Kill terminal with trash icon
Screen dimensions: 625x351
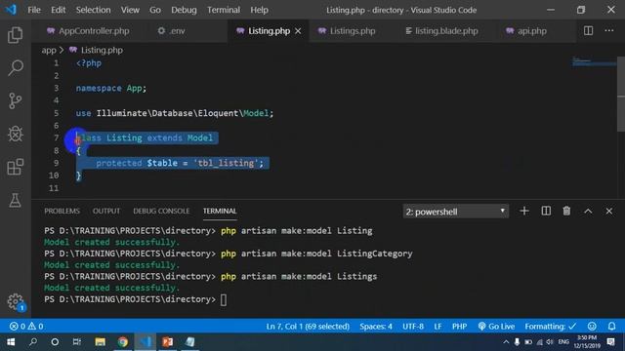566,211
